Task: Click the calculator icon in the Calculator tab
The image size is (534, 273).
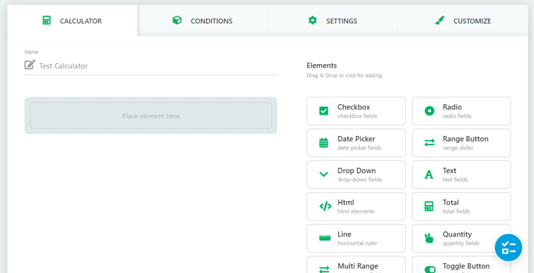Action: (46, 20)
